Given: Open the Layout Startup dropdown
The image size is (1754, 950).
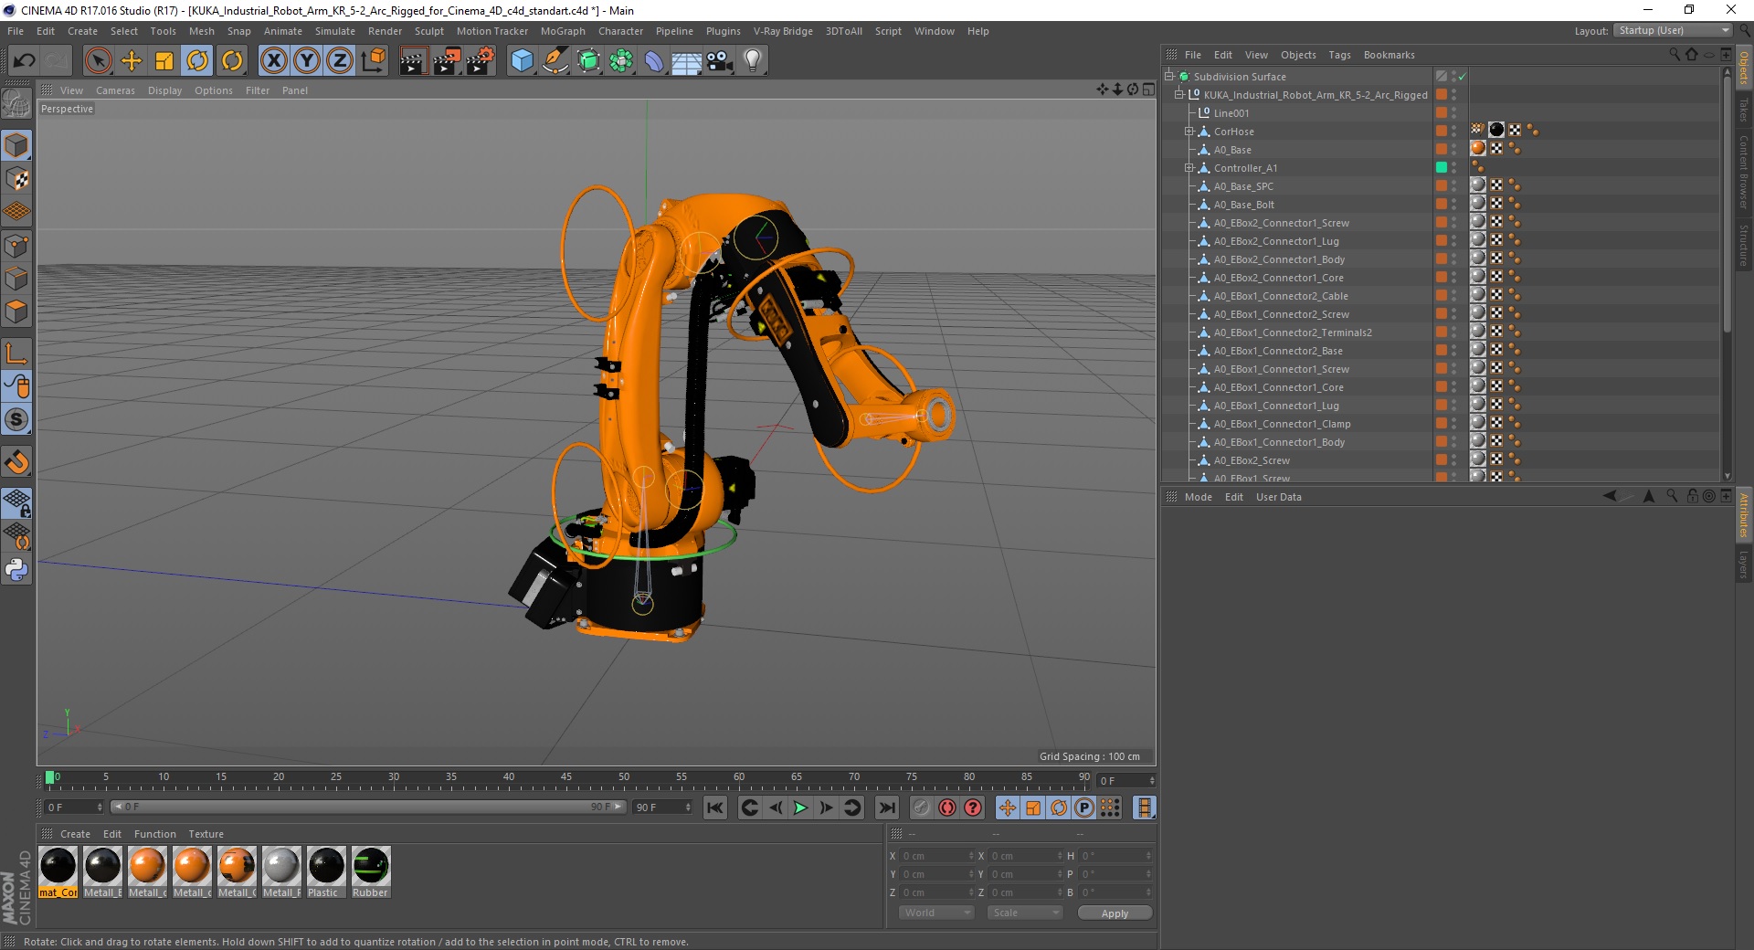Looking at the screenshot, I should (x=1674, y=30).
